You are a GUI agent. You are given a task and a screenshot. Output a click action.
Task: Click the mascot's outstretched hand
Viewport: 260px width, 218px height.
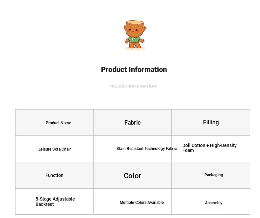143,41
